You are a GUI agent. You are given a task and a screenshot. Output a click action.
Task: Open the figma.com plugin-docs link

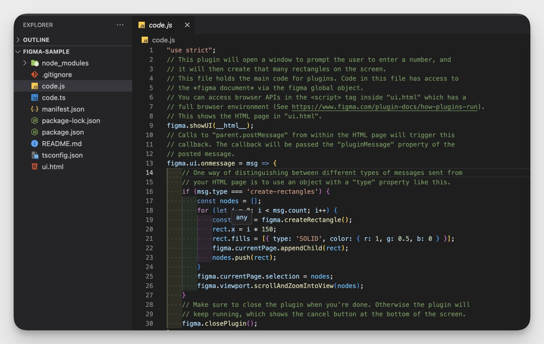384,107
